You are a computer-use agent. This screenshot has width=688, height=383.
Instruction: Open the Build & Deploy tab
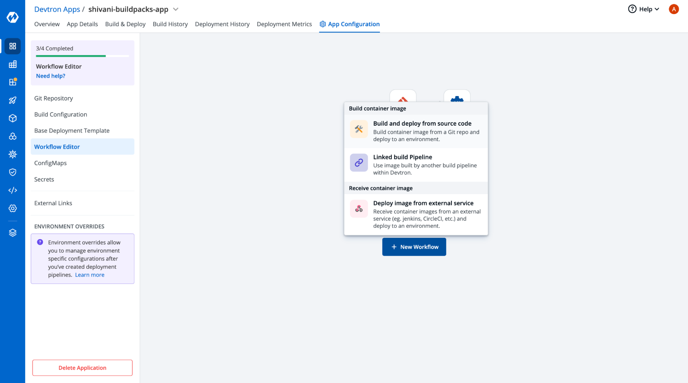pyautogui.click(x=125, y=24)
